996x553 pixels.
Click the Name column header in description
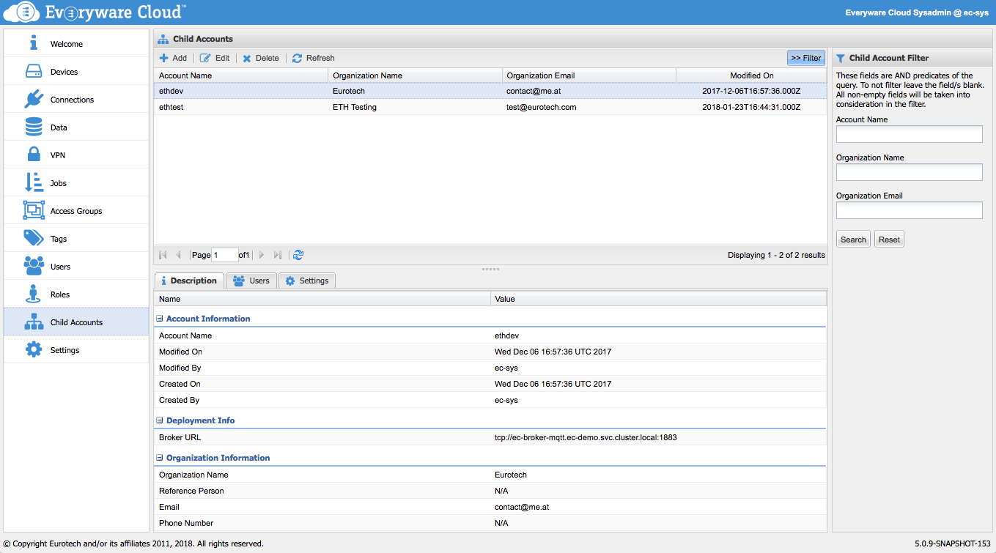pyautogui.click(x=322, y=299)
